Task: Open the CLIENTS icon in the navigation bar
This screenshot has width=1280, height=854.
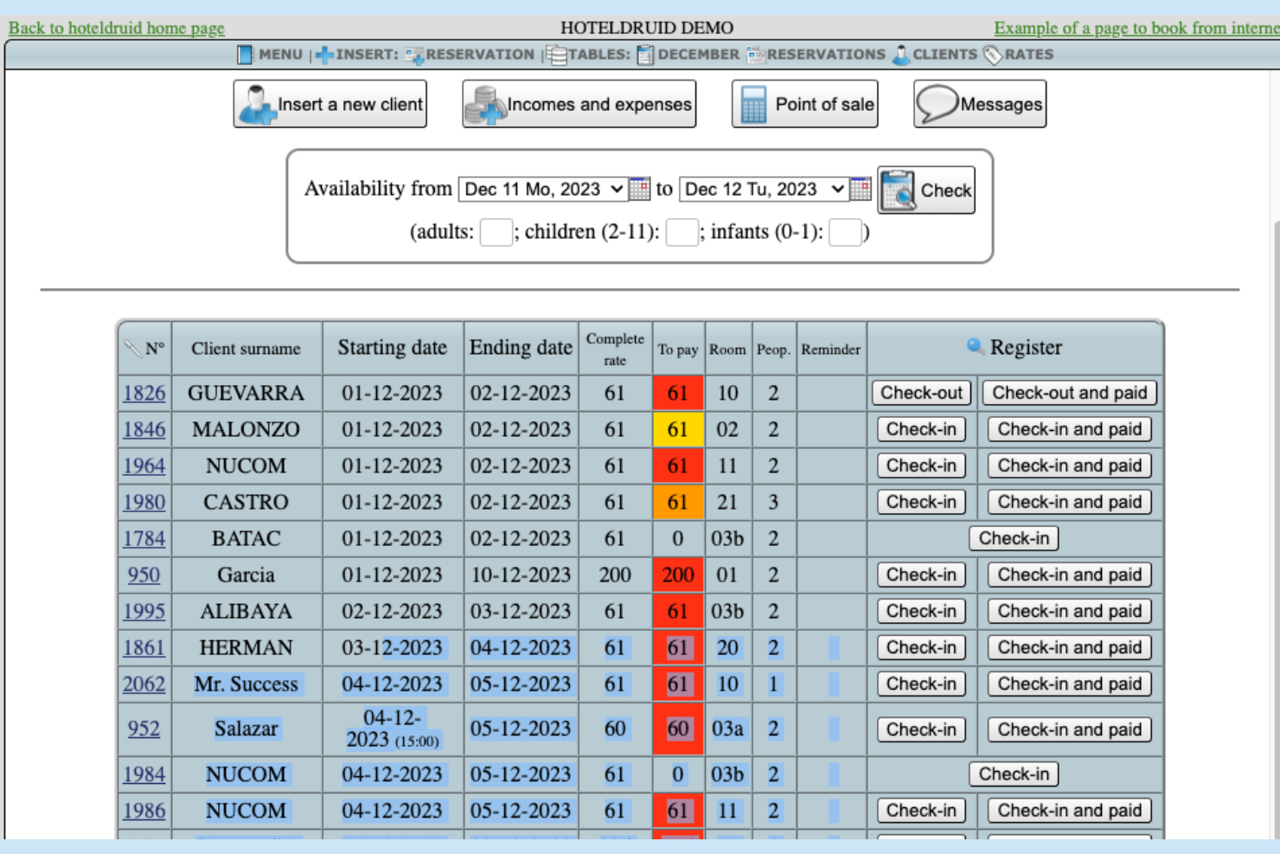Action: tap(899, 54)
